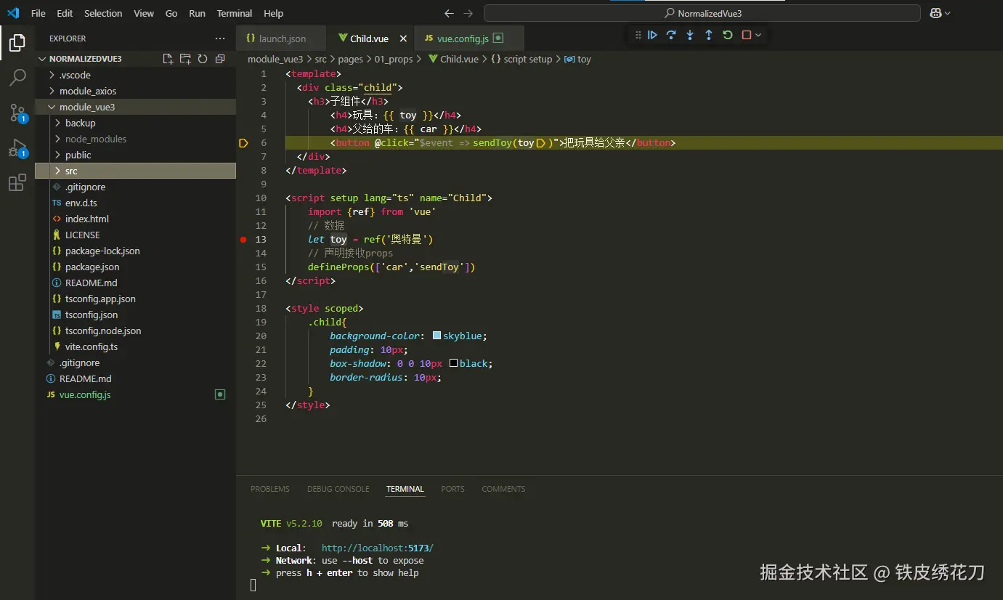Open the Terminal menu in the menu bar
This screenshot has height=600, width=1003.
(x=234, y=13)
